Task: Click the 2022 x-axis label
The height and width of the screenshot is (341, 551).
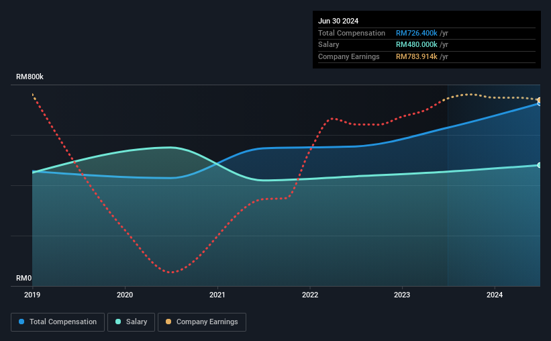Action: 310,295
